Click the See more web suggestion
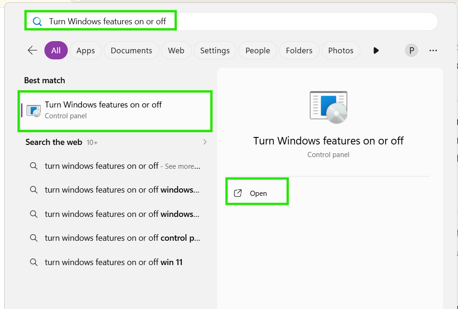 pyautogui.click(x=115, y=166)
